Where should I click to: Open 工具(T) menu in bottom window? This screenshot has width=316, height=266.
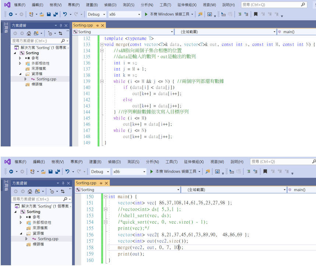171,162
